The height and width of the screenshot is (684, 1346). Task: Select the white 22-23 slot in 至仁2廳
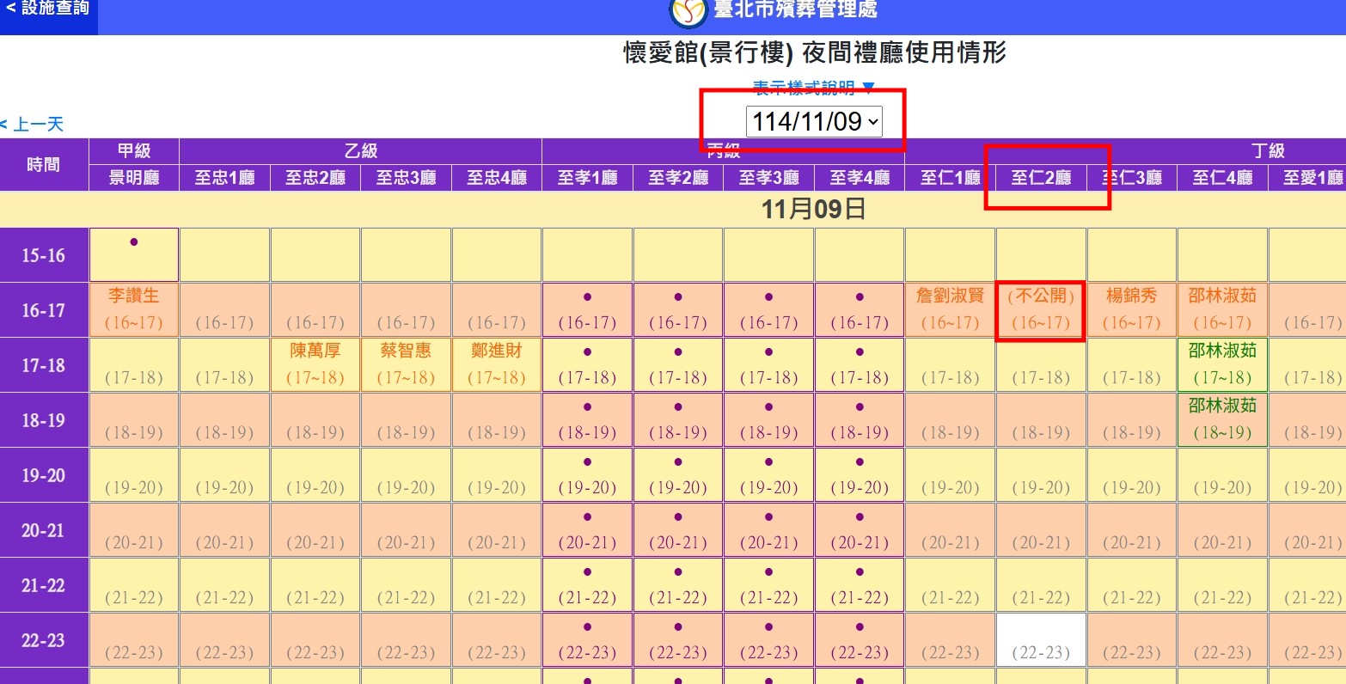(x=1041, y=640)
